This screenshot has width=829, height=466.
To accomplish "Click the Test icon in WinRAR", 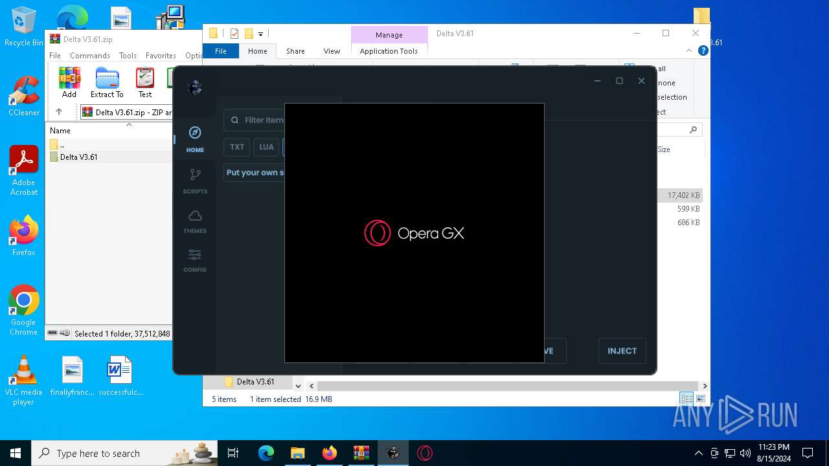I will 145,83.
